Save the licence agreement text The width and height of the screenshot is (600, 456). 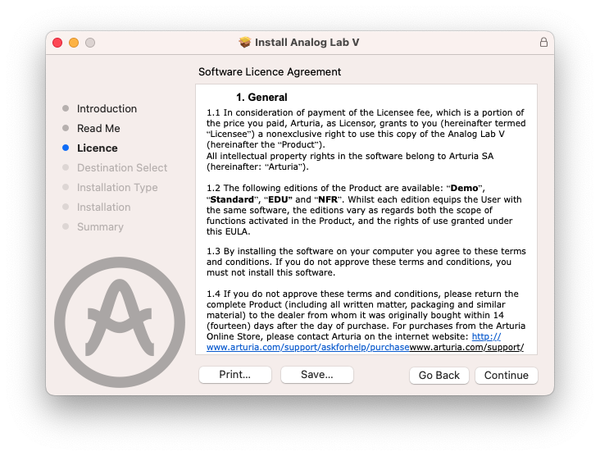coord(317,375)
